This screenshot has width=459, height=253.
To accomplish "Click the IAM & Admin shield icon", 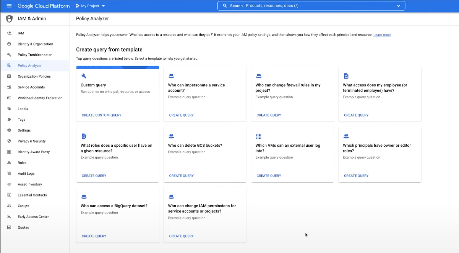I will tap(9, 18).
